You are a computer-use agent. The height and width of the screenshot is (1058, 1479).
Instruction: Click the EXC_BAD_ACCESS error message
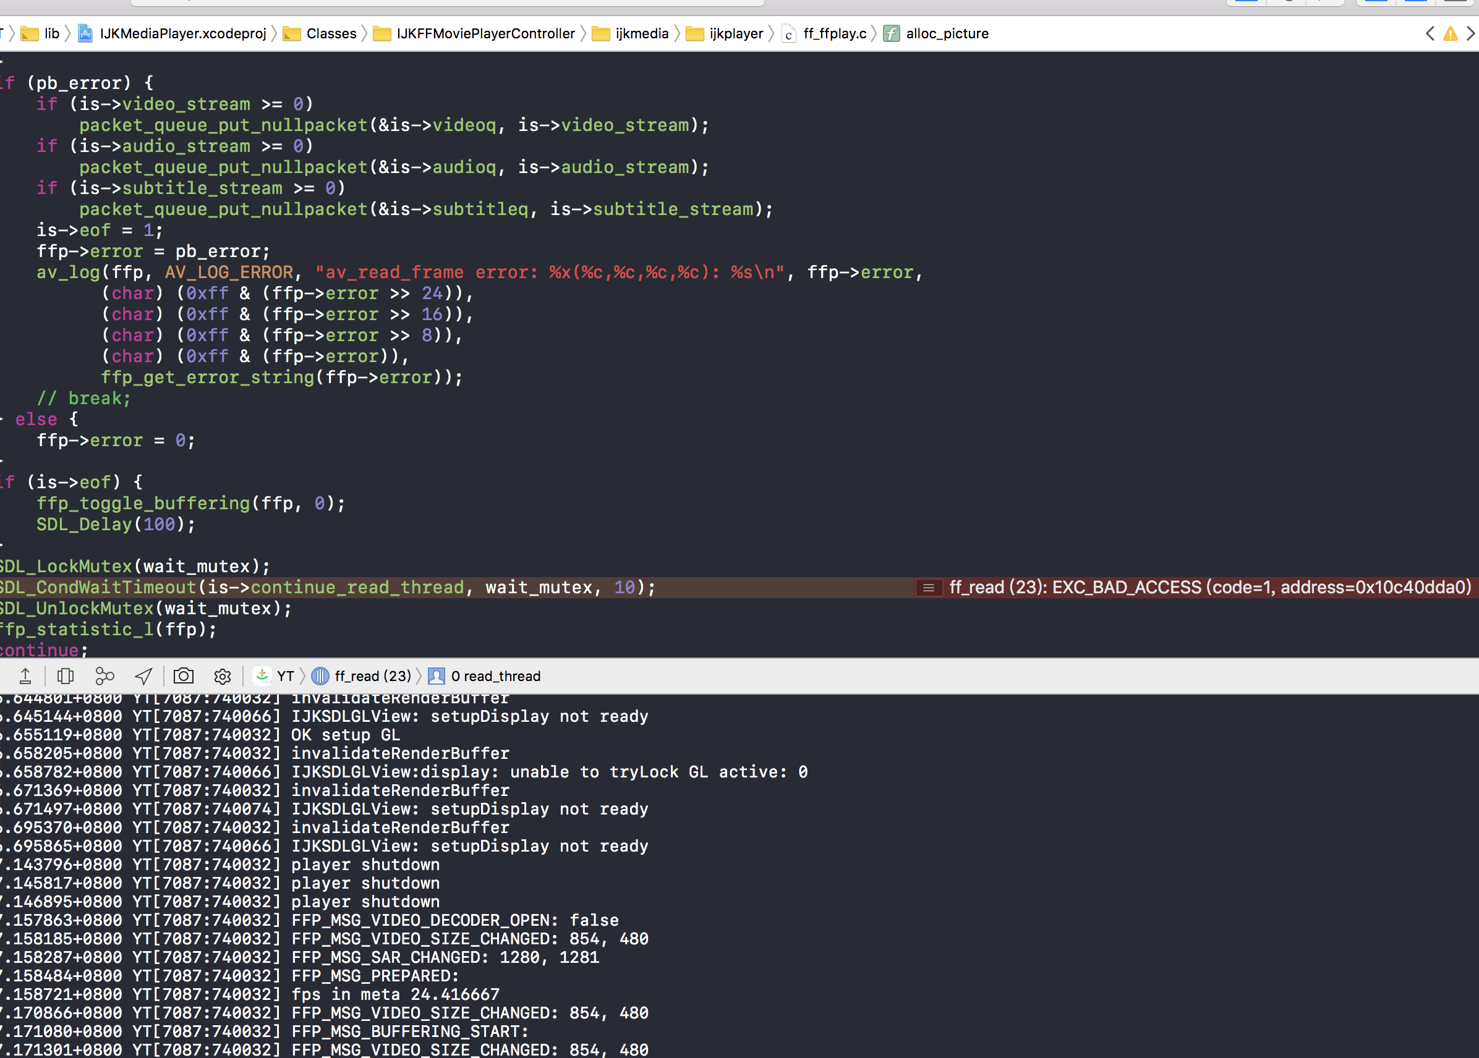point(1210,588)
